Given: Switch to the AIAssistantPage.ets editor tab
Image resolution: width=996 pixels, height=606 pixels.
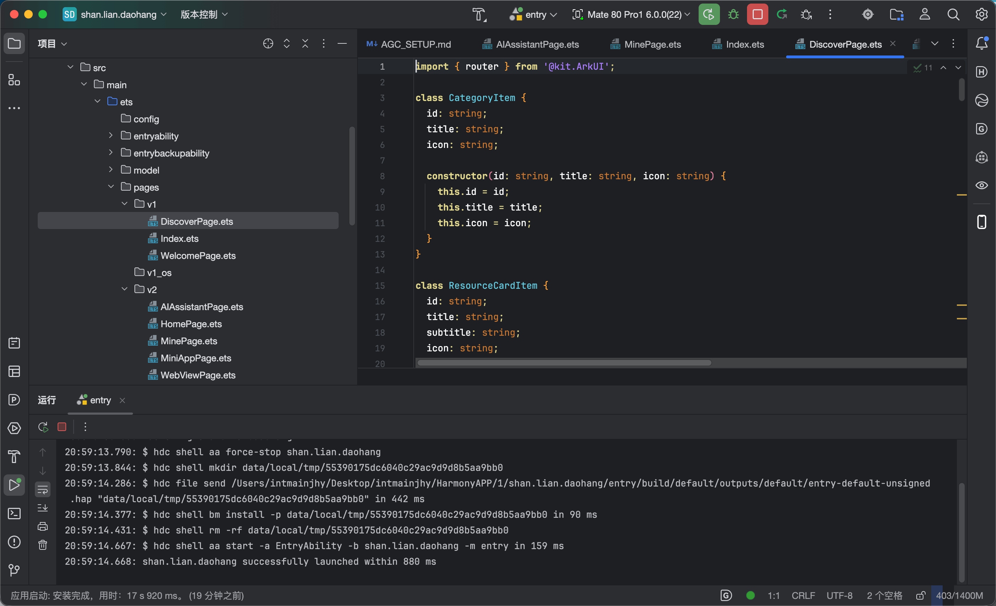Looking at the screenshot, I should click(x=531, y=44).
